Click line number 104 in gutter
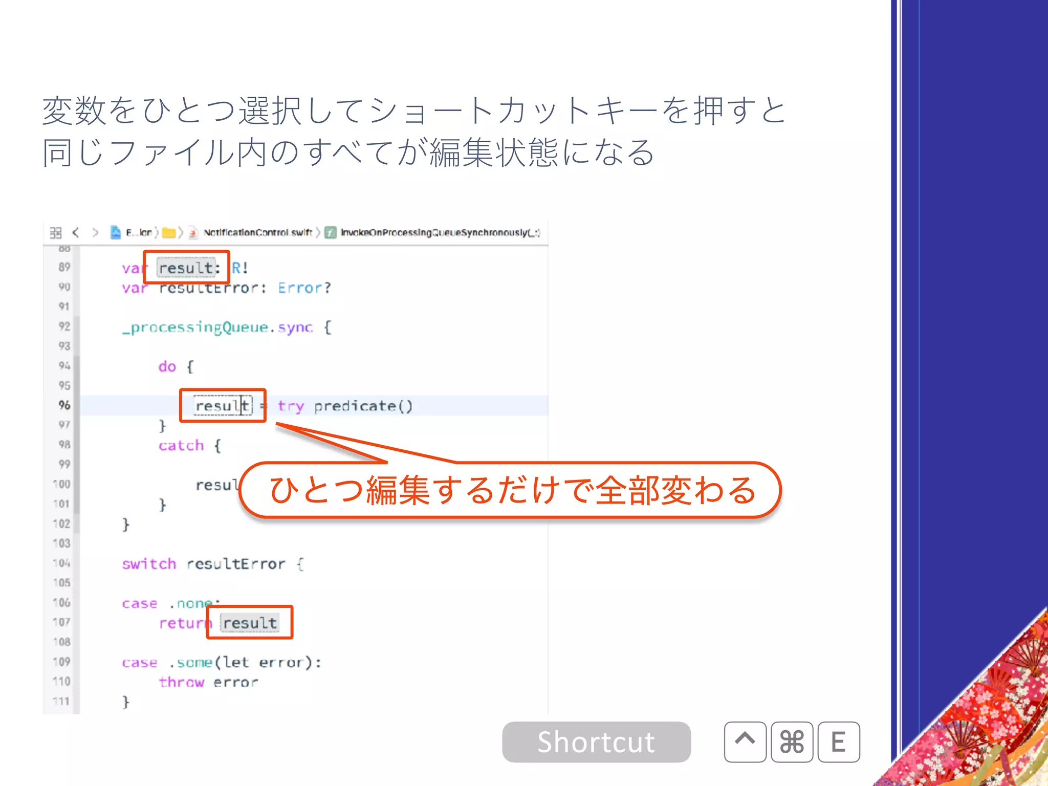This screenshot has width=1048, height=786. [61, 563]
